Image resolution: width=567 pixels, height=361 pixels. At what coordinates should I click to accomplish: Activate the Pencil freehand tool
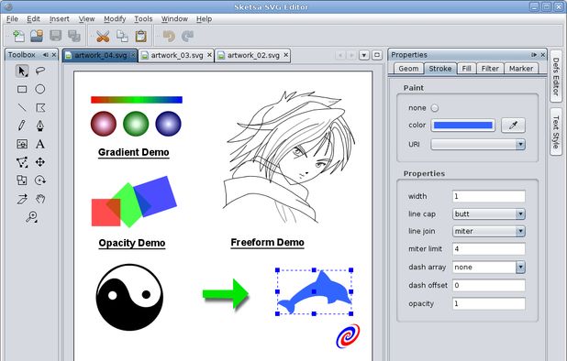[22, 126]
